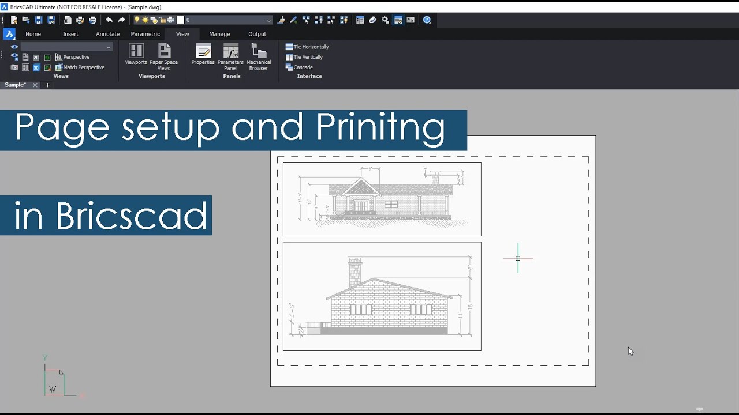Switch to the Annotate ribbon tab
This screenshot has height=415, width=739.
[x=108, y=34]
